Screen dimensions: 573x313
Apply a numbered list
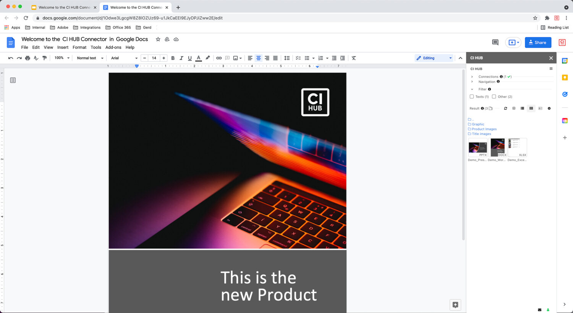click(x=320, y=58)
